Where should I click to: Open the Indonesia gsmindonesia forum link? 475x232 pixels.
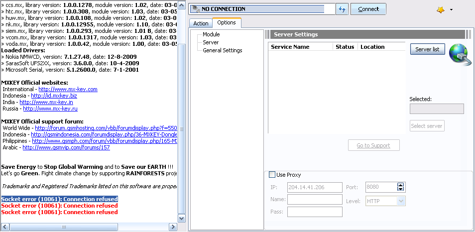click(104, 134)
